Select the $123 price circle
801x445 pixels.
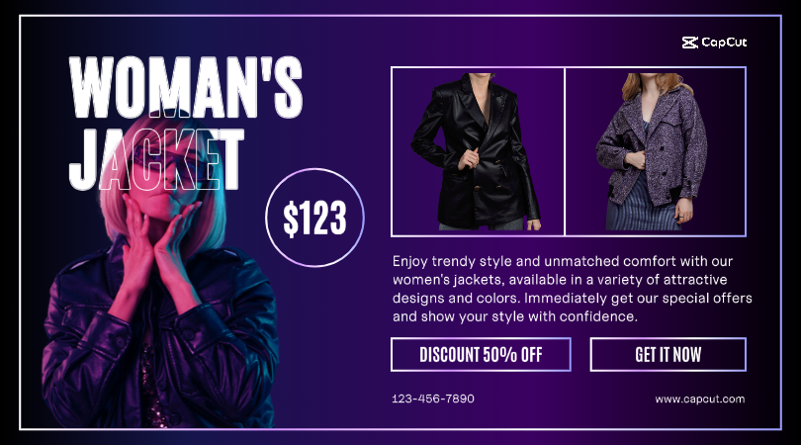pyautogui.click(x=314, y=218)
